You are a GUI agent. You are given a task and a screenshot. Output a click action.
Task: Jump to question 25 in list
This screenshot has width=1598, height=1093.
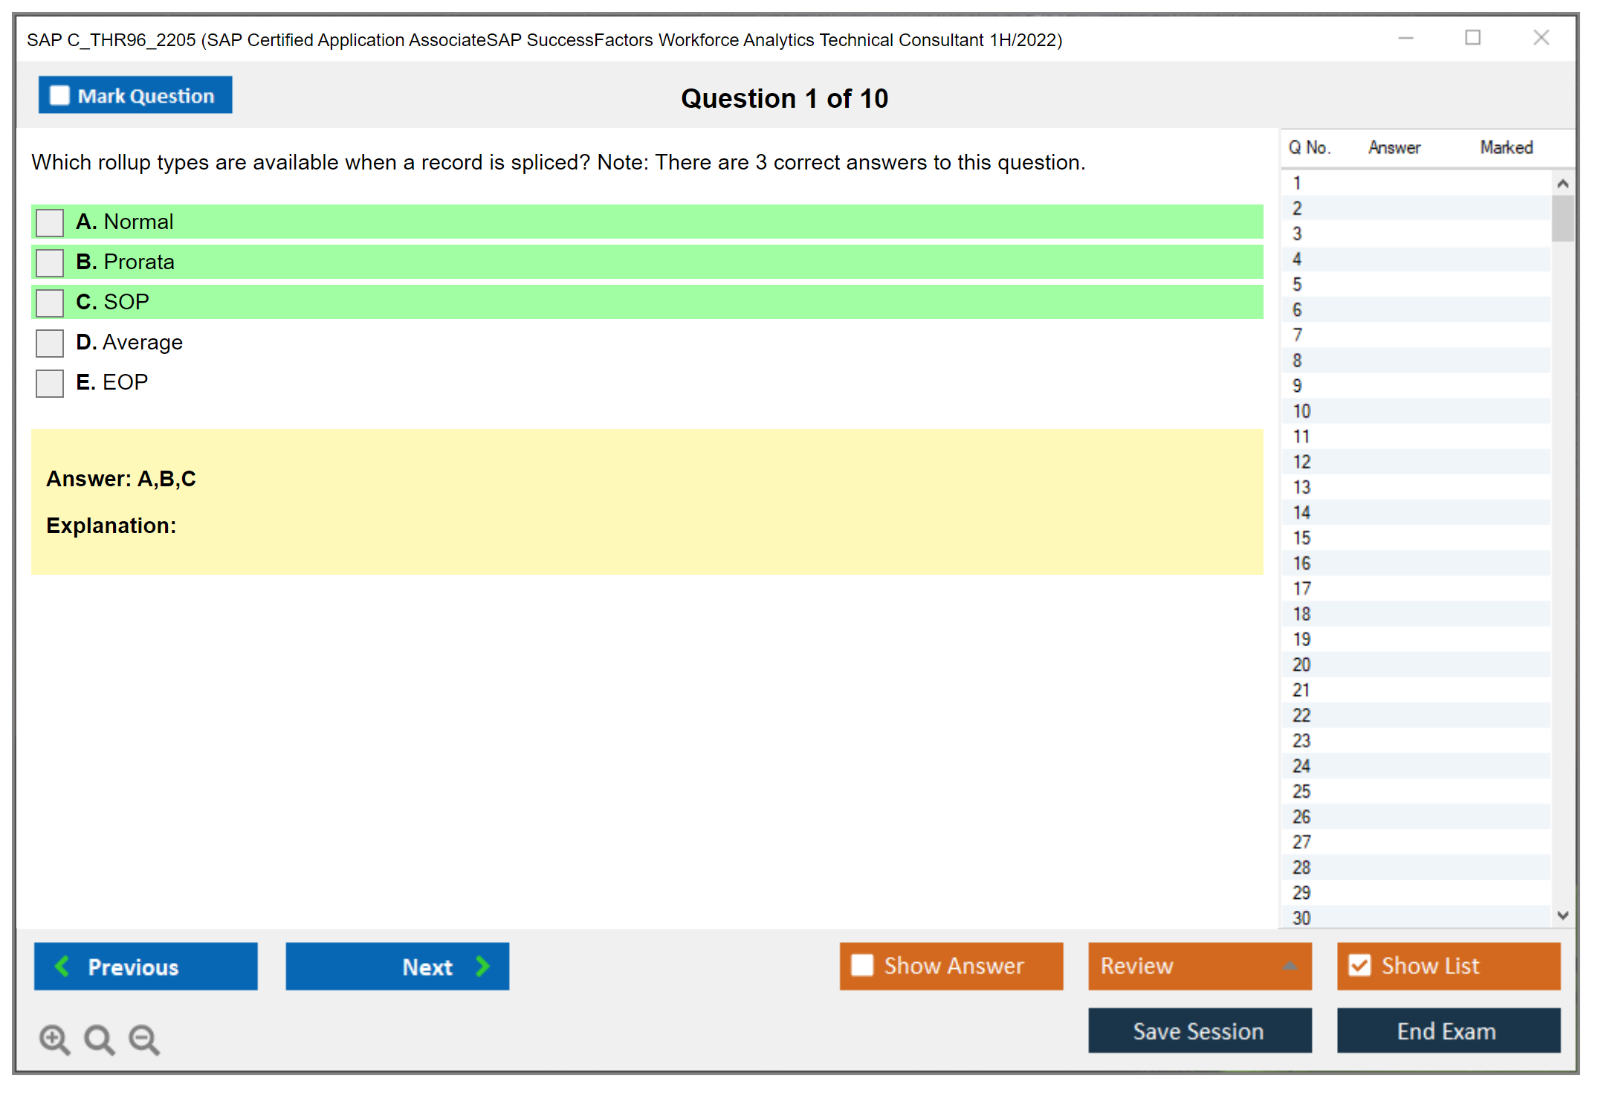click(1301, 791)
